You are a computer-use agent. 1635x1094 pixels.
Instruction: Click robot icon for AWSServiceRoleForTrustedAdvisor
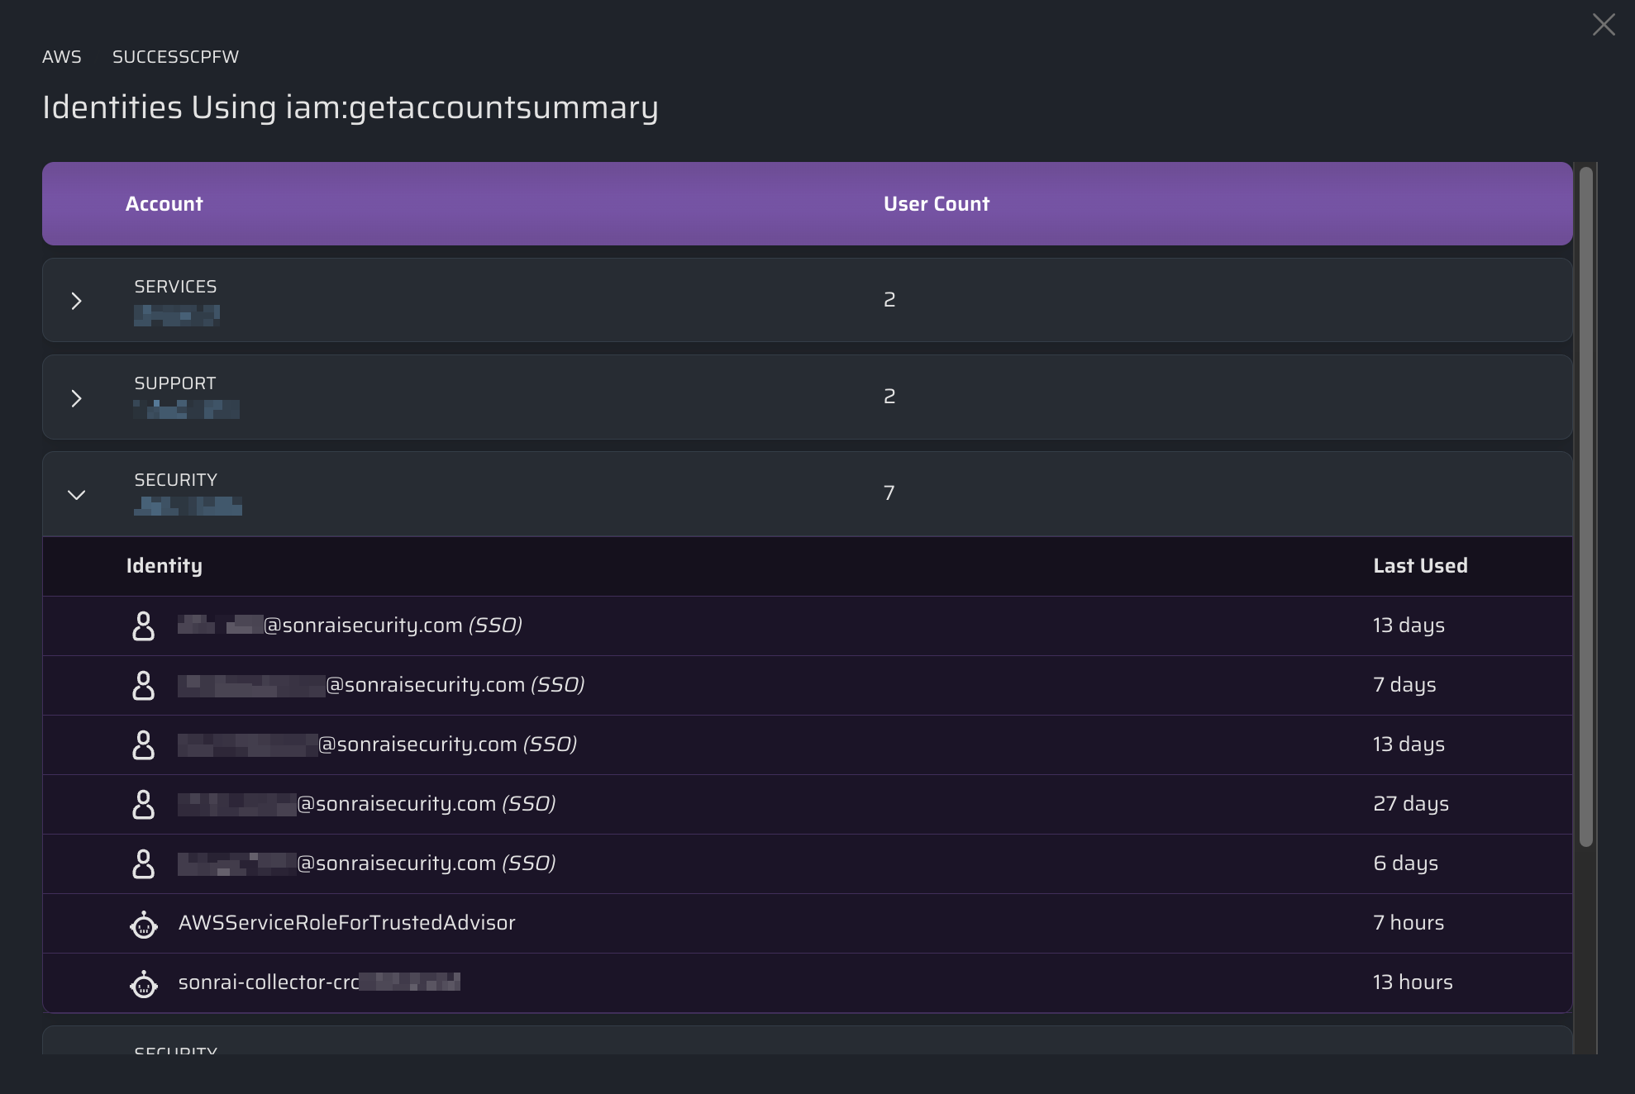tap(143, 924)
